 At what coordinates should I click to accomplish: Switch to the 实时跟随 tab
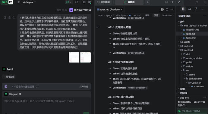[103, 2]
